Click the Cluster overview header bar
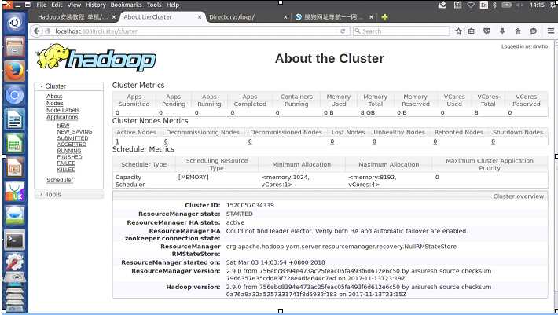Image resolution: width=558 pixels, height=315 pixels. point(330,196)
